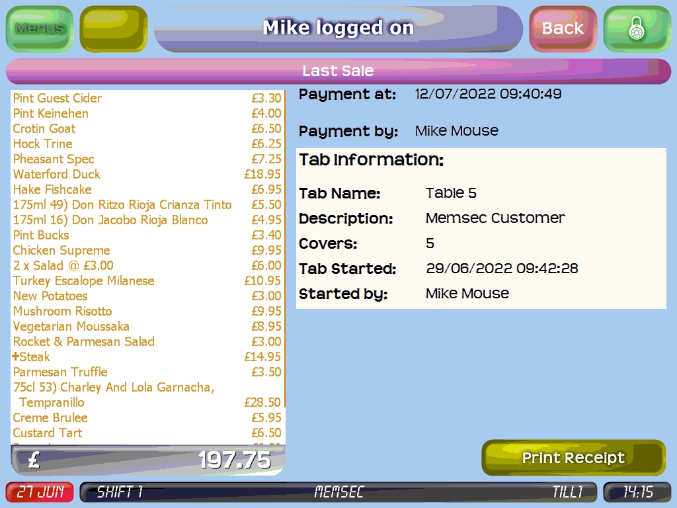The width and height of the screenshot is (677, 508).
Task: Click the blank yellow button
Action: pos(113,29)
